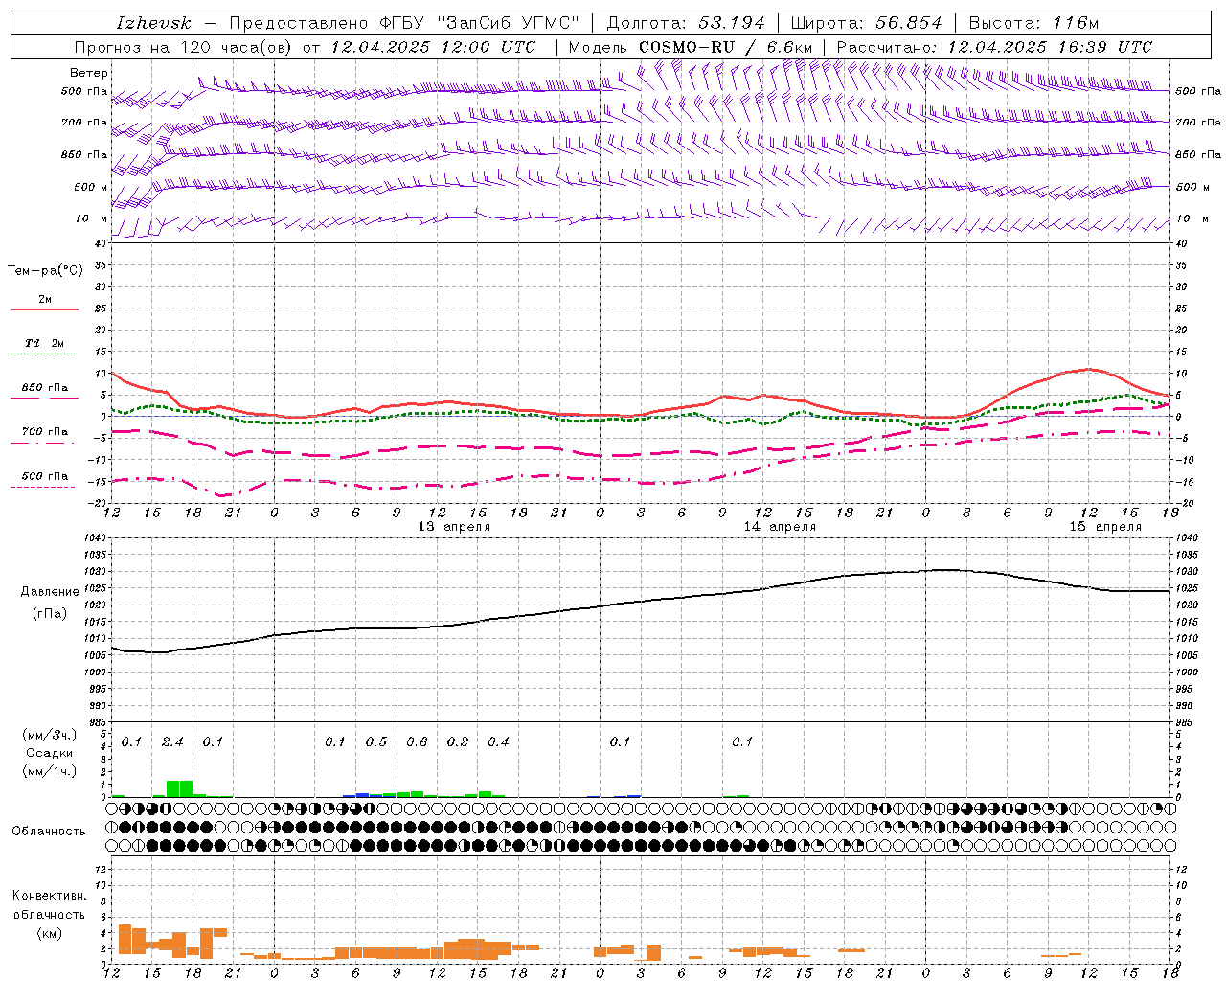The width and height of the screenshot is (1226, 981).
Task: Click the '15 апреля' date label
Action: (x=1105, y=527)
